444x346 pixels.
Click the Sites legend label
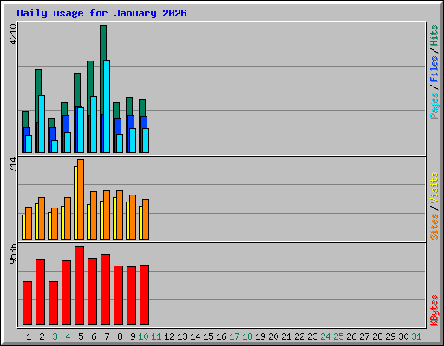point(434,227)
